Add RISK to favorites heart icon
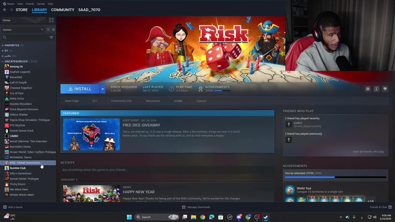Image resolution: width=395 pixels, height=222 pixels. pos(385,89)
